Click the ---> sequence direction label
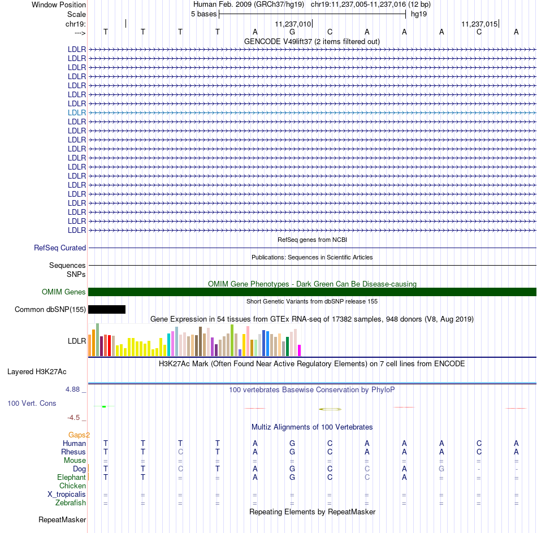537x533 pixels. click(80, 33)
